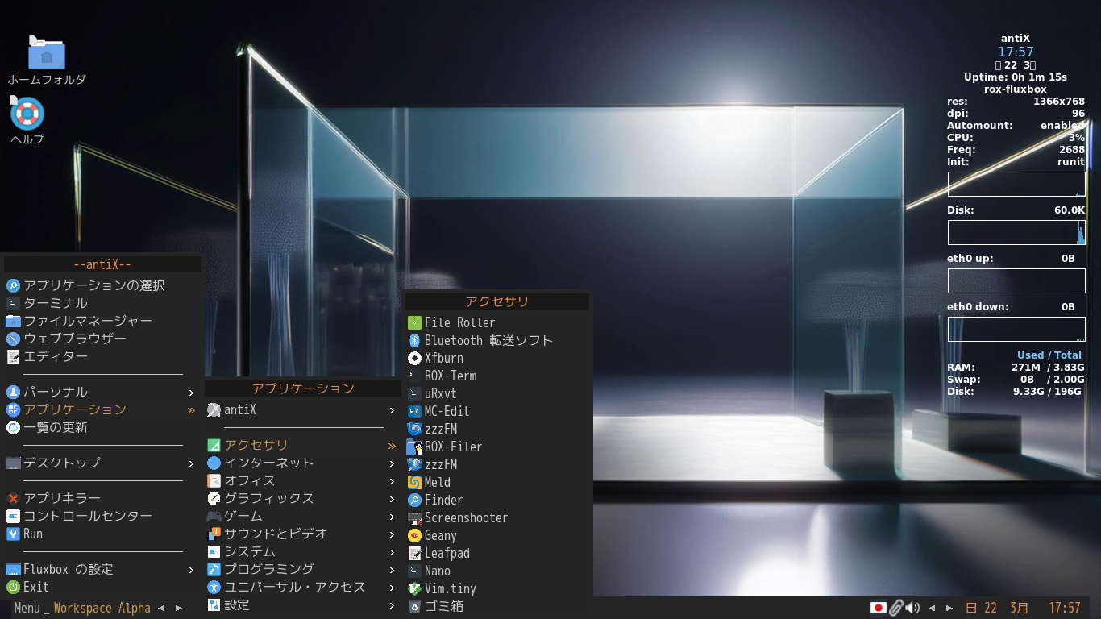Click the Menu button on the taskbar
The image size is (1101, 619).
(27, 608)
